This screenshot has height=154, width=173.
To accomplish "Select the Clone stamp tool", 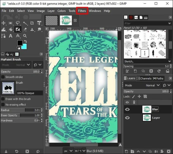I will [32, 30].
